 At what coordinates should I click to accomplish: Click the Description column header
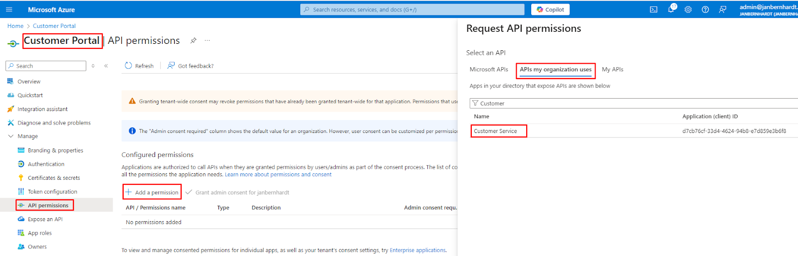click(x=266, y=208)
